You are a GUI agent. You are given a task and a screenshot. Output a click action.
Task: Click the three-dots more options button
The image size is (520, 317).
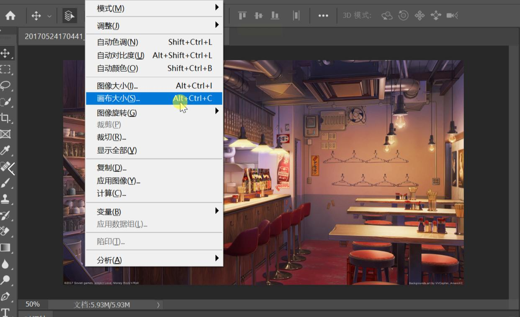coord(323,16)
